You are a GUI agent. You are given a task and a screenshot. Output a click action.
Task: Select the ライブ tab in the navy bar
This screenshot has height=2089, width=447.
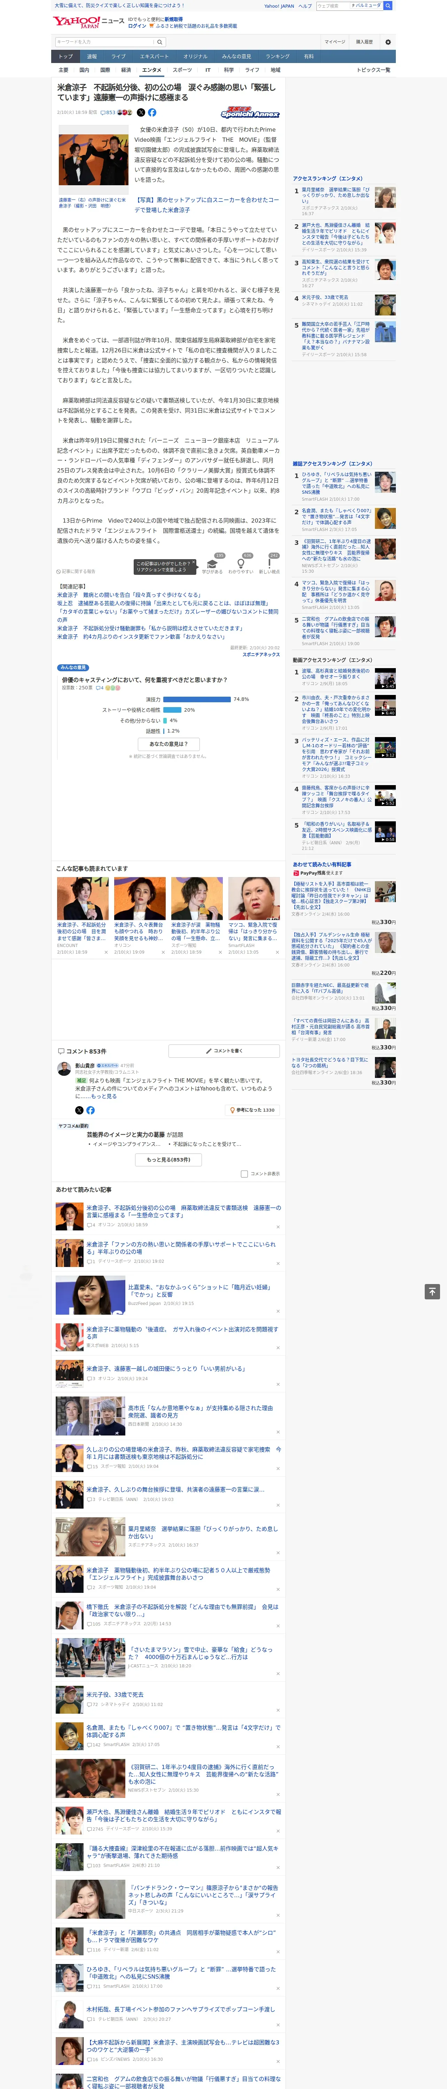pyautogui.click(x=118, y=57)
